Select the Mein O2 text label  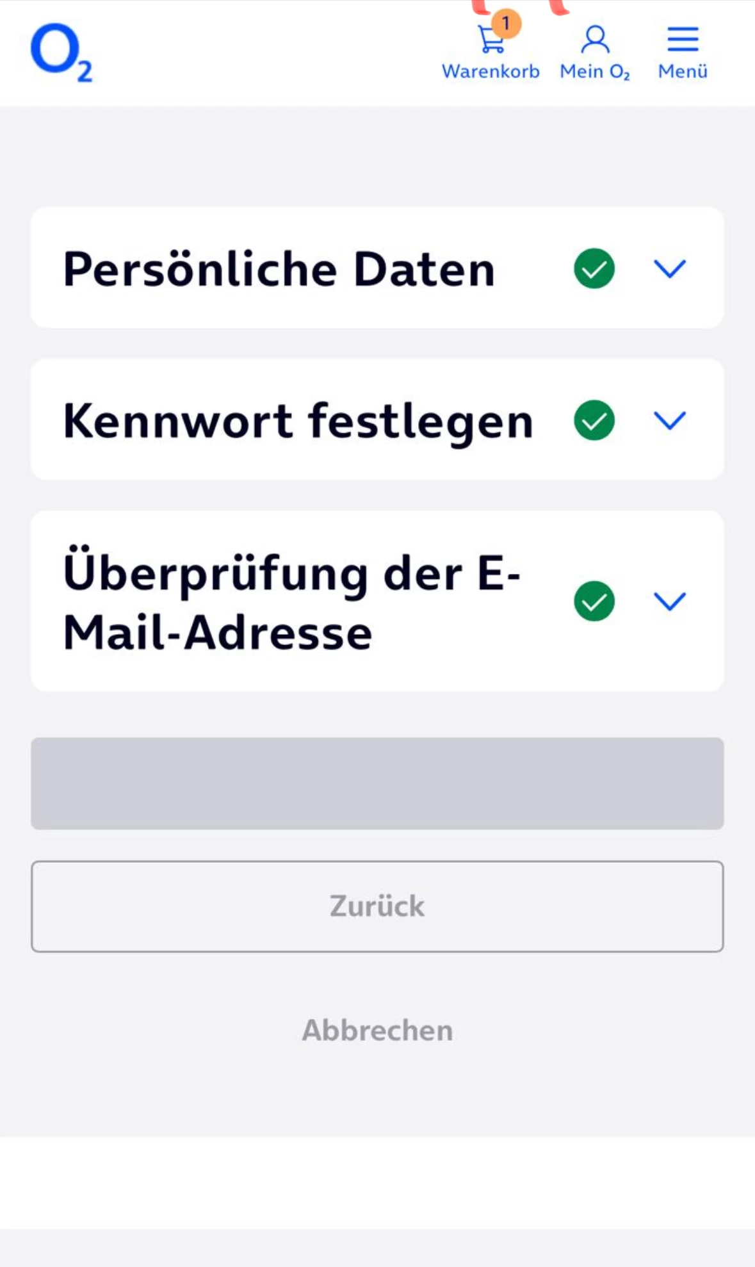click(x=595, y=71)
